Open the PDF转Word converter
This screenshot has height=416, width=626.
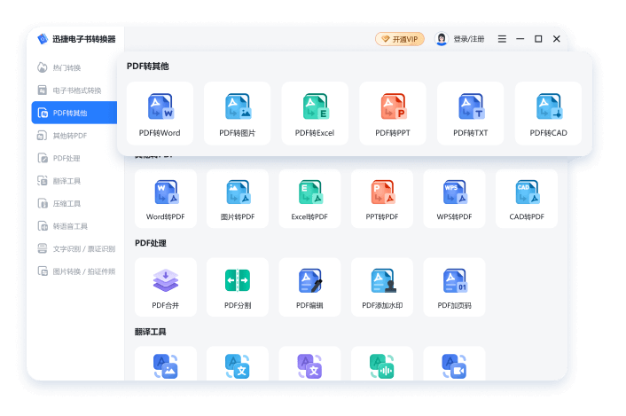pyautogui.click(x=160, y=114)
